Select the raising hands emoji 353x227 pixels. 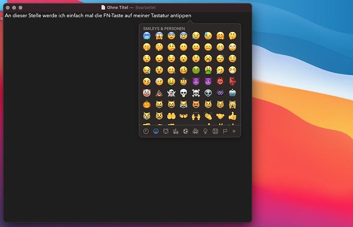(x=196, y=116)
